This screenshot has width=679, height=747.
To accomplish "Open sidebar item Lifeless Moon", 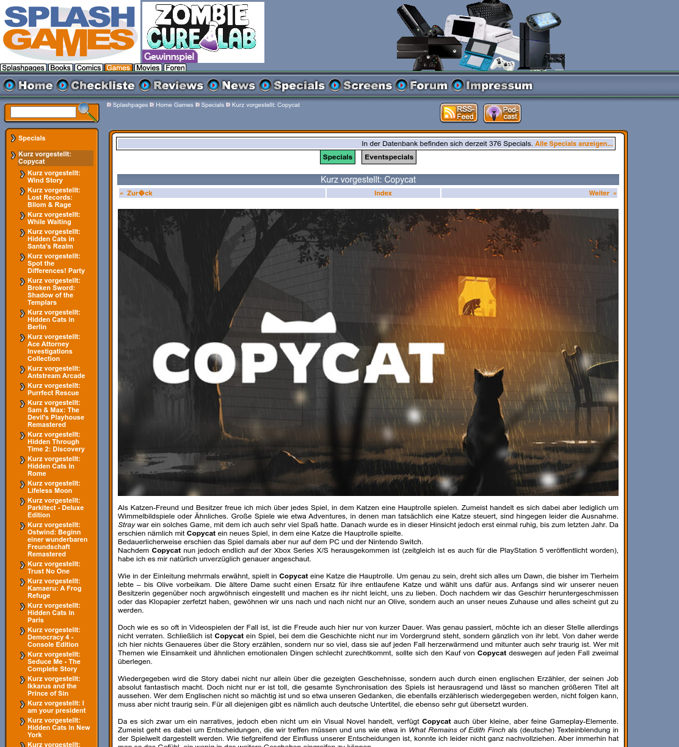I will point(54,487).
